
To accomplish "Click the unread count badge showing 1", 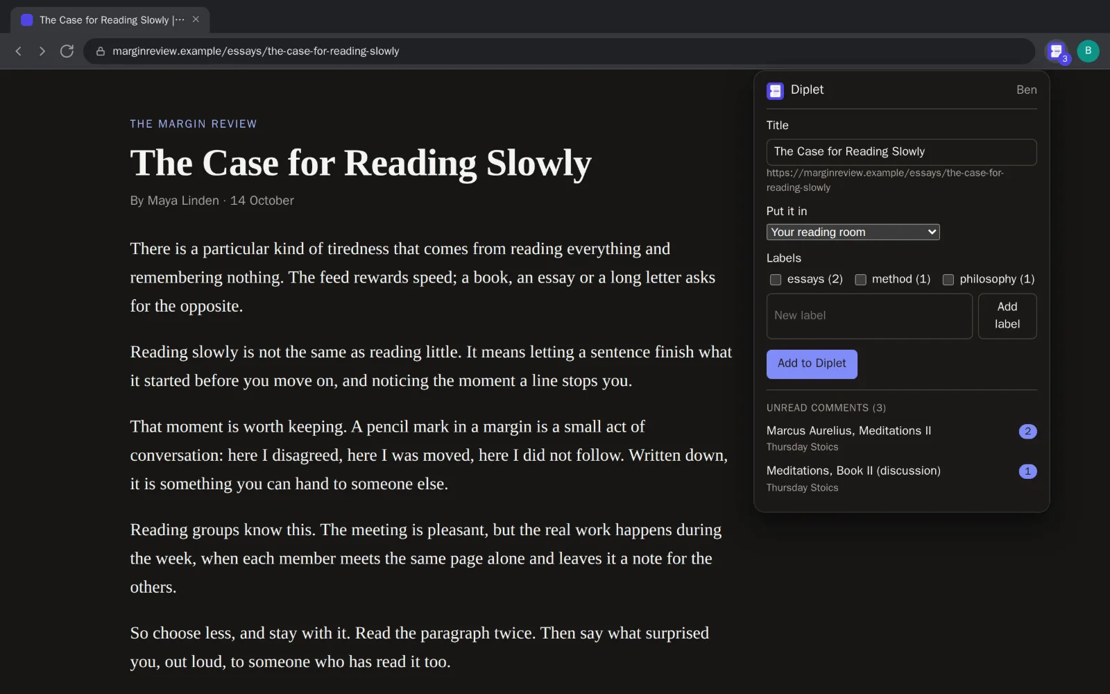I will click(1027, 471).
